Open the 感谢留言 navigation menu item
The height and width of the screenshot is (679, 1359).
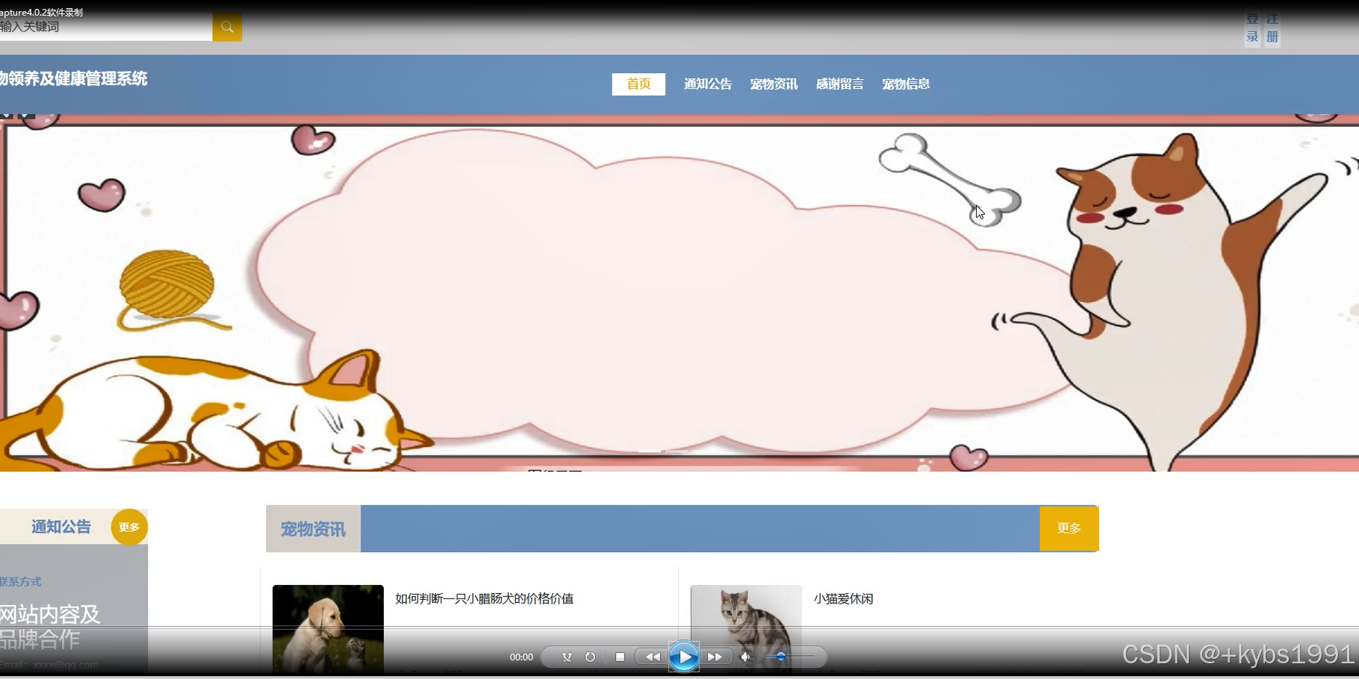tap(839, 84)
